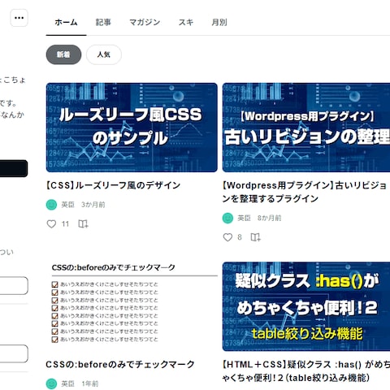Like the Wordpress plugin article heart icon
The width and height of the screenshot is (390, 390).
[227, 237]
